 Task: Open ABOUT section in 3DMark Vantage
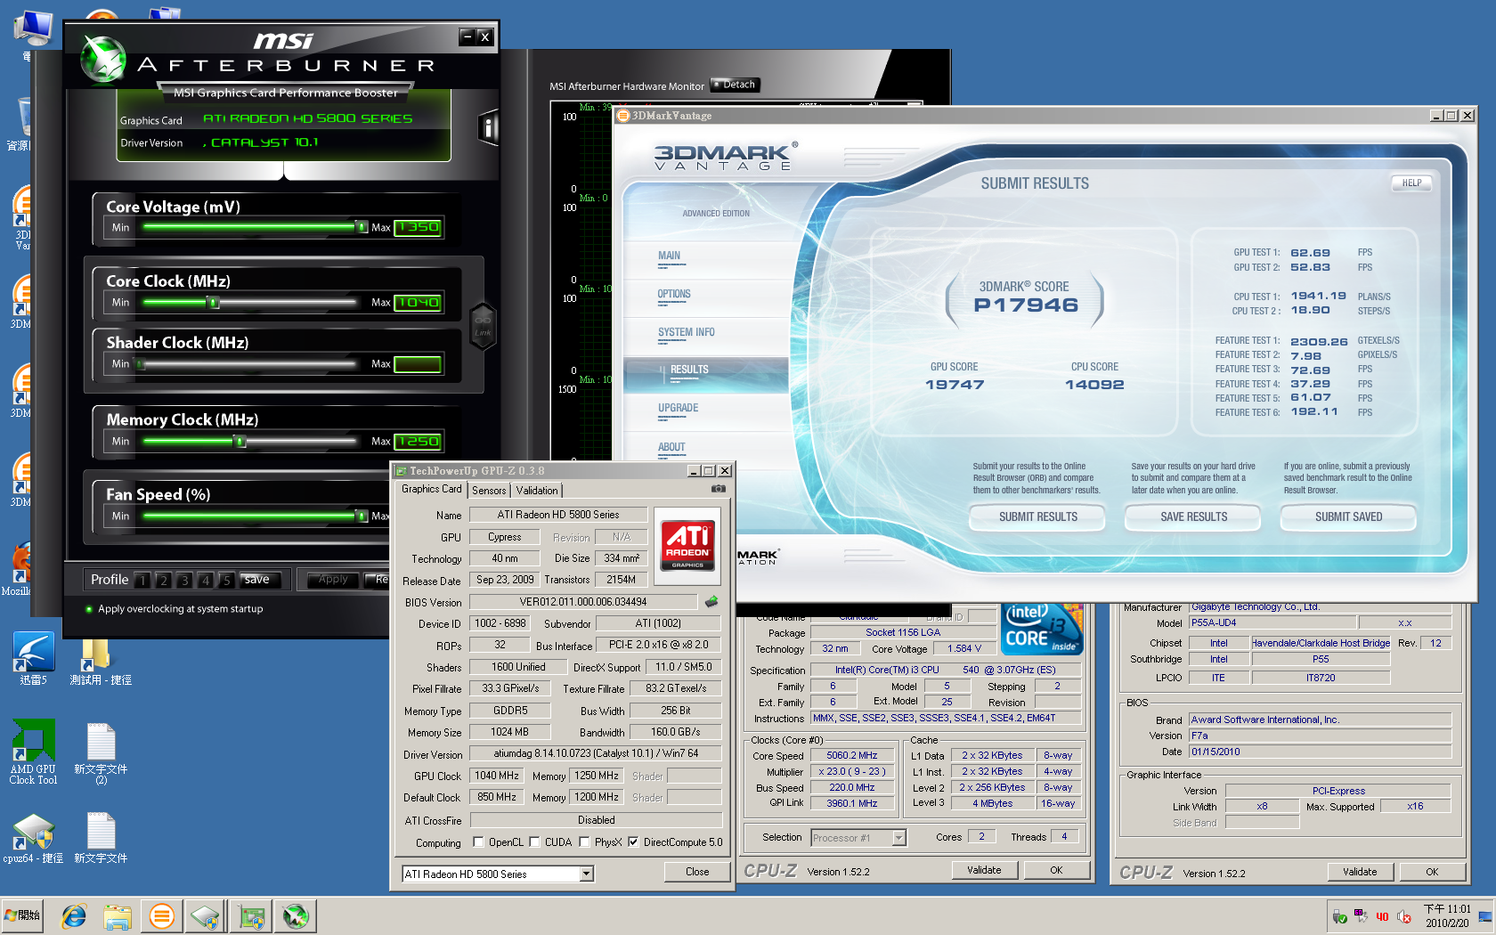671,447
